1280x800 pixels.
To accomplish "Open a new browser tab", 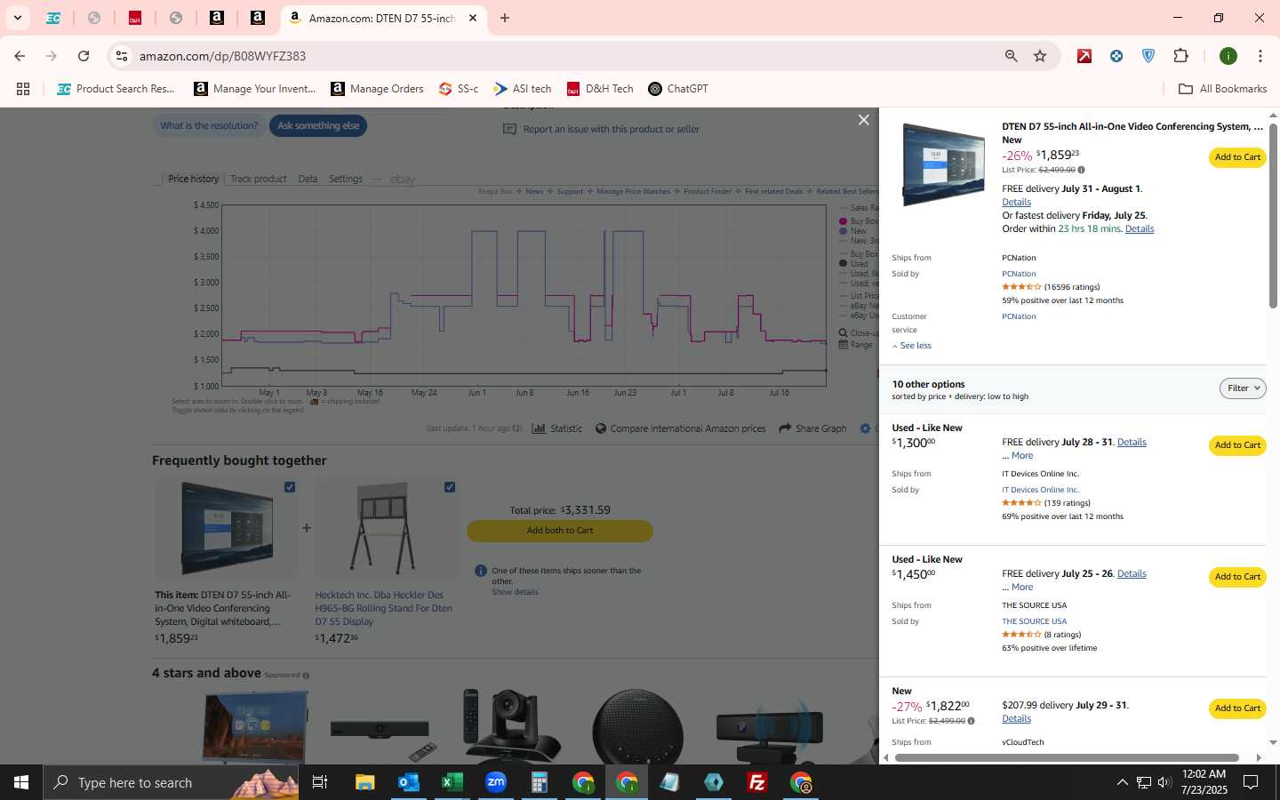I will pos(505,18).
